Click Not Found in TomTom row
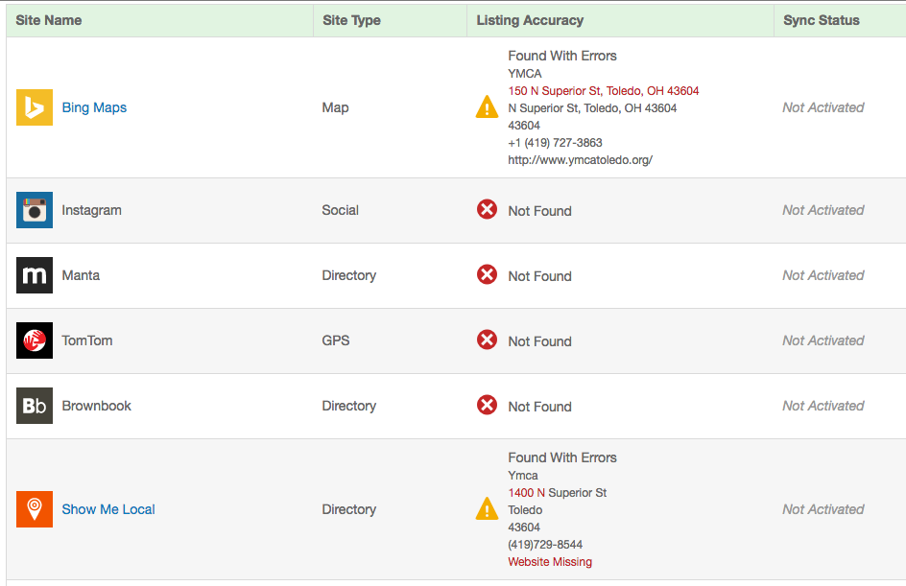 click(539, 341)
